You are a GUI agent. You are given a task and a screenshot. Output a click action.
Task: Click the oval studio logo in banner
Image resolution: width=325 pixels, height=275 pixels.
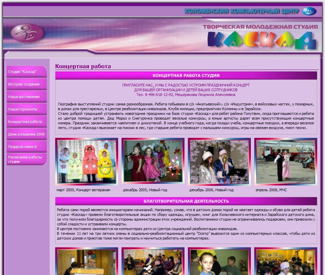pyautogui.click(x=27, y=33)
